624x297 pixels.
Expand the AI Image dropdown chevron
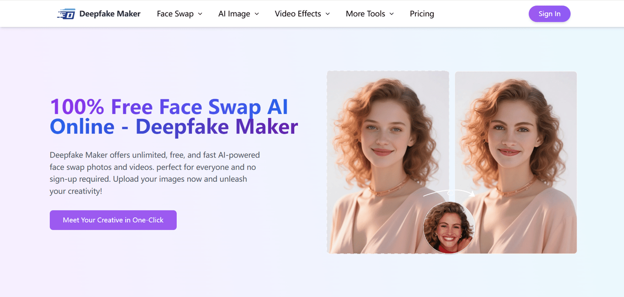pyautogui.click(x=257, y=14)
